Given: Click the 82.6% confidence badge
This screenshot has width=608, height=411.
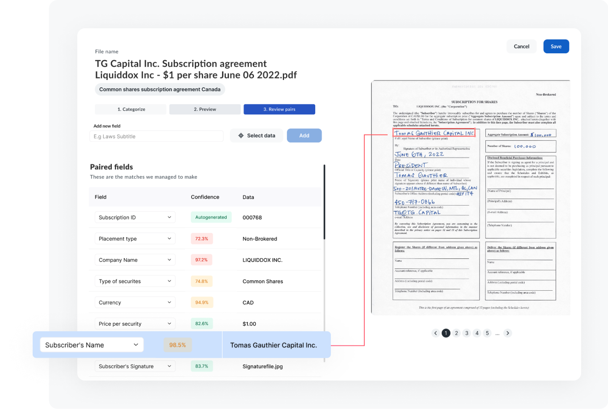Looking at the screenshot, I should [202, 324].
